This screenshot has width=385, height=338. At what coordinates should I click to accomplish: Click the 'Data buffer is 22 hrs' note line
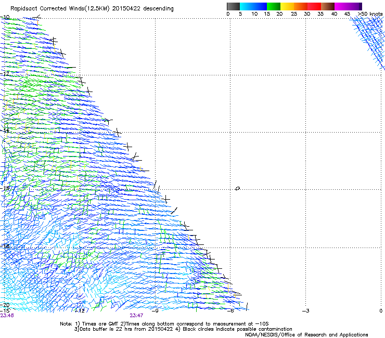[x=183, y=329]
